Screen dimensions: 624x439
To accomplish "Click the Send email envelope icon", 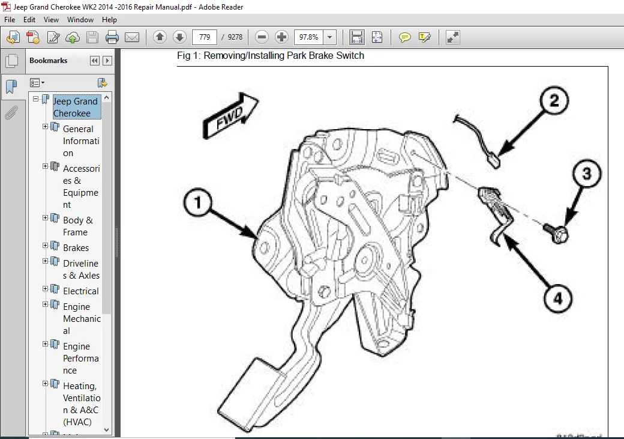I will (x=132, y=37).
